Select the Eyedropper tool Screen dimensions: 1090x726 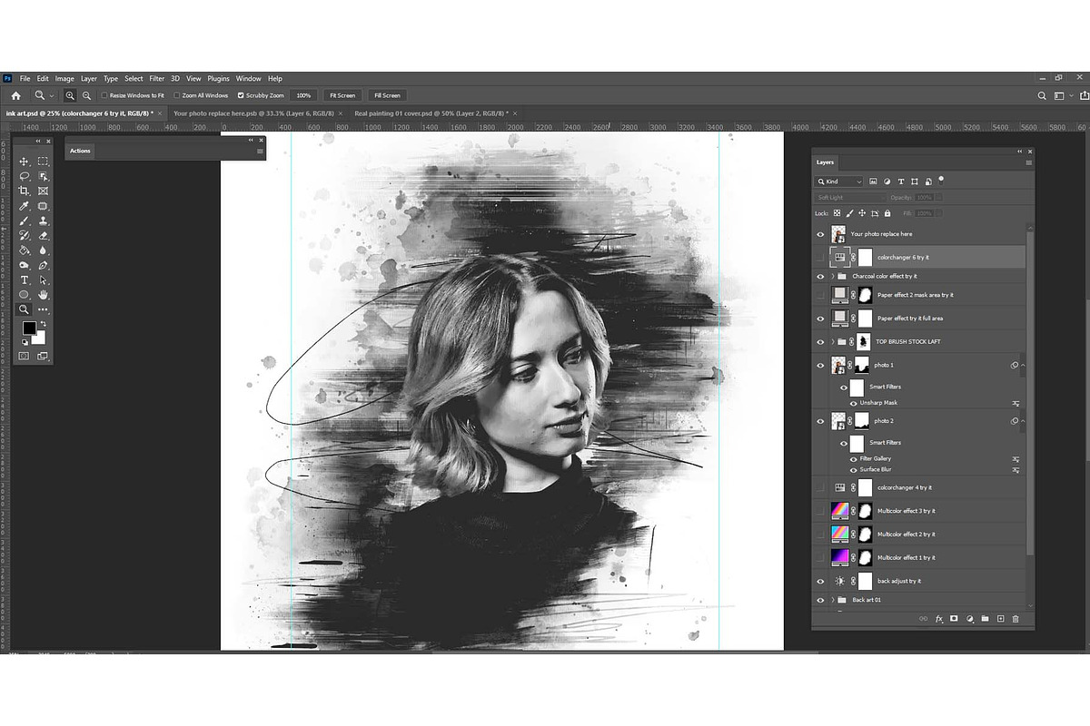click(x=25, y=206)
